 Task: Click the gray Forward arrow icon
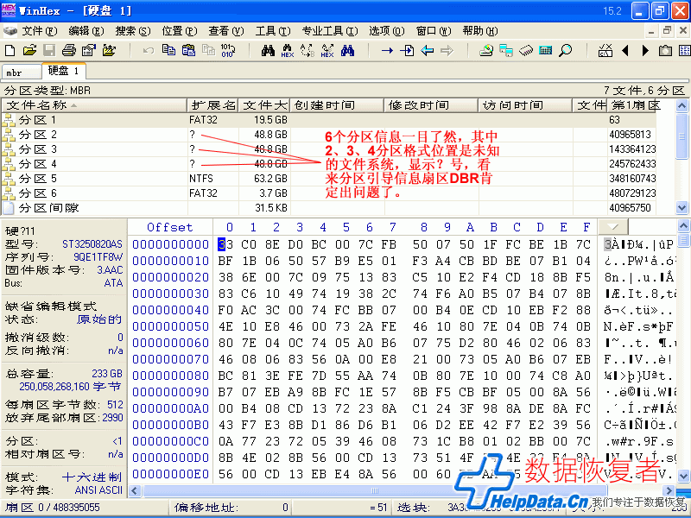coord(447,51)
